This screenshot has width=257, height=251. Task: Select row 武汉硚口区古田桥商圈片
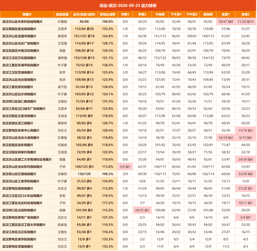coord(128,210)
